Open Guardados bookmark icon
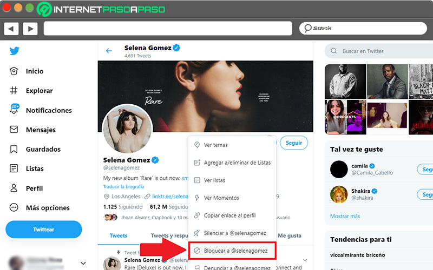The width and height of the screenshot is (433, 270). click(x=14, y=149)
